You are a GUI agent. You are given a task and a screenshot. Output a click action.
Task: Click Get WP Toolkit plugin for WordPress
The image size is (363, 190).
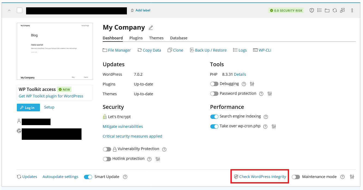51,96
